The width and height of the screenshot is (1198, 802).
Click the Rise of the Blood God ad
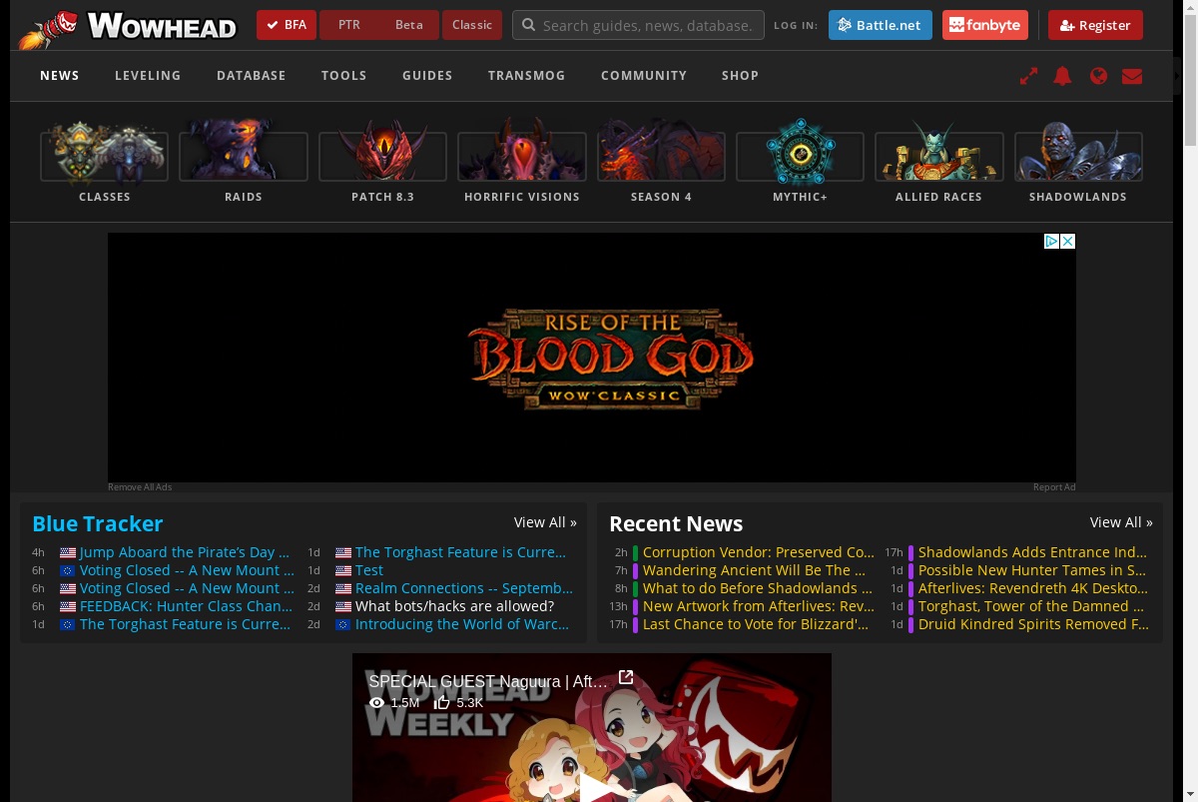592,358
